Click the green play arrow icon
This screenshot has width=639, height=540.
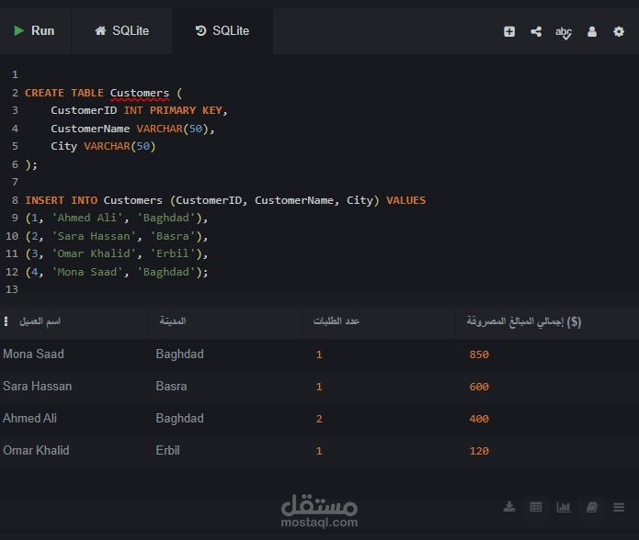click(18, 30)
